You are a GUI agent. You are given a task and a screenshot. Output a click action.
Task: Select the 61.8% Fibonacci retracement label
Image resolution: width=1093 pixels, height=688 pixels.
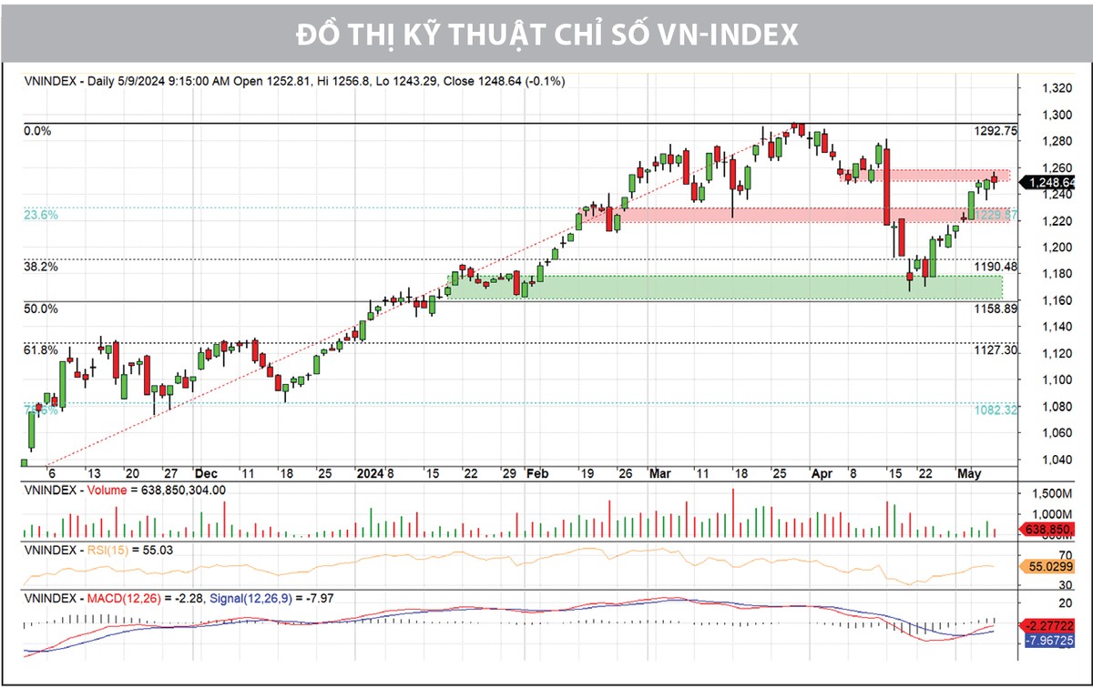click(41, 349)
